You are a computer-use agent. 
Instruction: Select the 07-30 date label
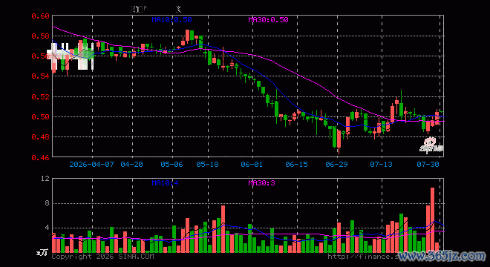click(x=428, y=164)
